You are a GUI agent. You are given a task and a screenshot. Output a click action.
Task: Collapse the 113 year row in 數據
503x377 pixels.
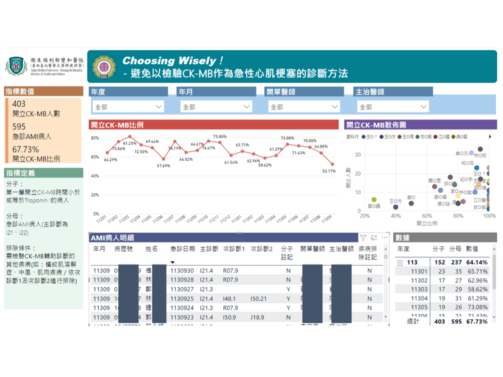(400, 263)
